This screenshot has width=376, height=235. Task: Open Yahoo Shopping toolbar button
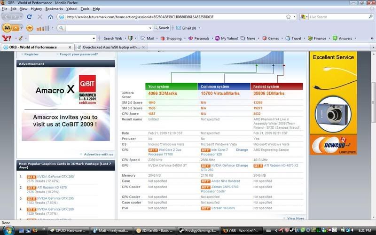[x=171, y=38]
